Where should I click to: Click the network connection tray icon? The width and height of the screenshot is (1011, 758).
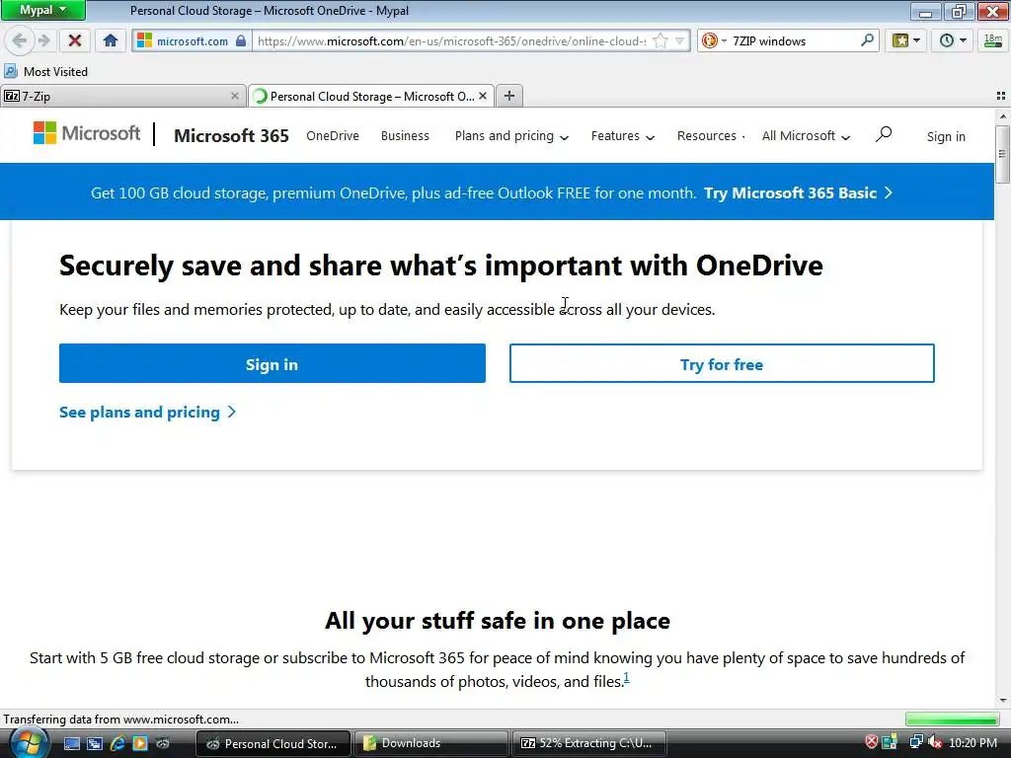point(916,742)
